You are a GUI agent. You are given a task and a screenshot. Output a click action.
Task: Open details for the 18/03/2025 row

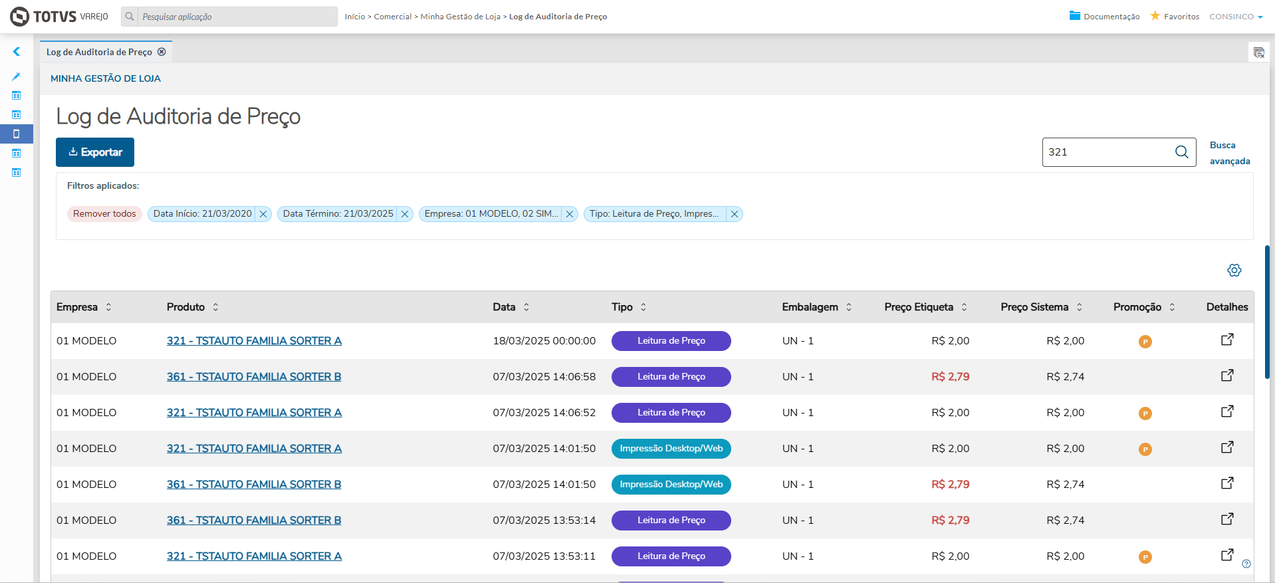1227,340
